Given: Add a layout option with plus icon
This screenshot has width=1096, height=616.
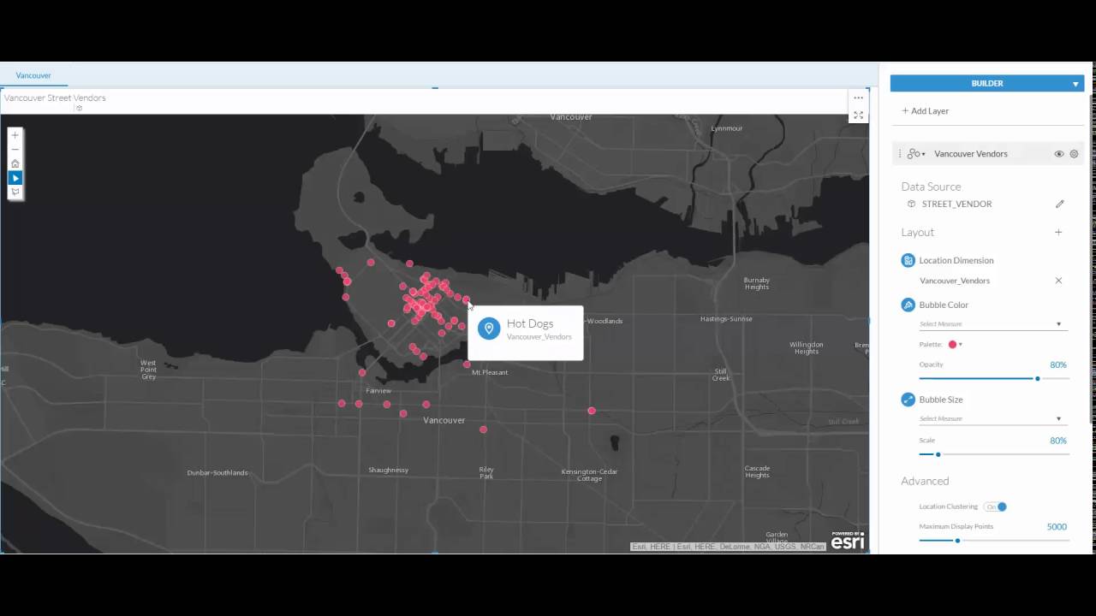Looking at the screenshot, I should click(x=1058, y=232).
